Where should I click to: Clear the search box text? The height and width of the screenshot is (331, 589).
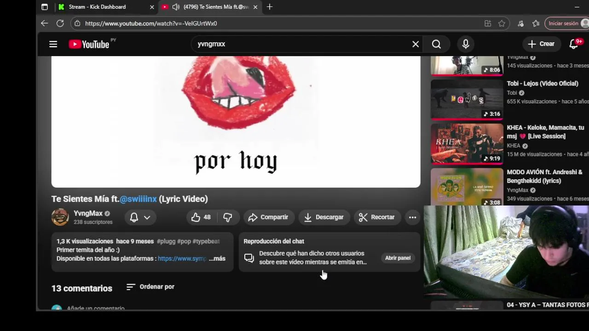pyautogui.click(x=416, y=44)
